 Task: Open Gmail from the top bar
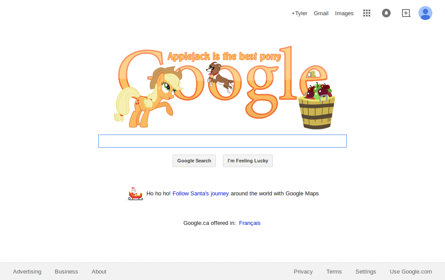pyautogui.click(x=321, y=13)
